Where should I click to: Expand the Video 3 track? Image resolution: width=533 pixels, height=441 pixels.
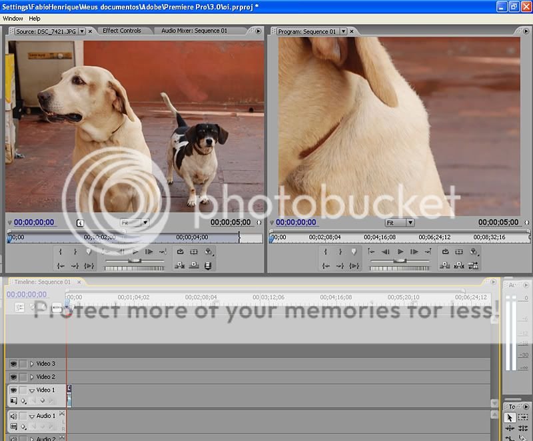(x=31, y=364)
